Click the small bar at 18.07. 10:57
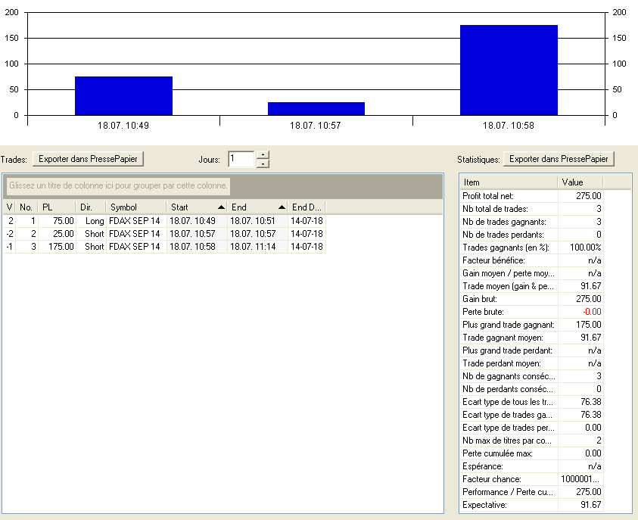 (316, 108)
